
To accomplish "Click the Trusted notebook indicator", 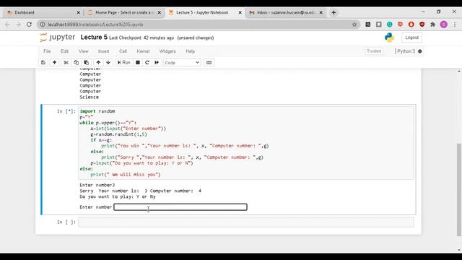I will pos(374,51).
